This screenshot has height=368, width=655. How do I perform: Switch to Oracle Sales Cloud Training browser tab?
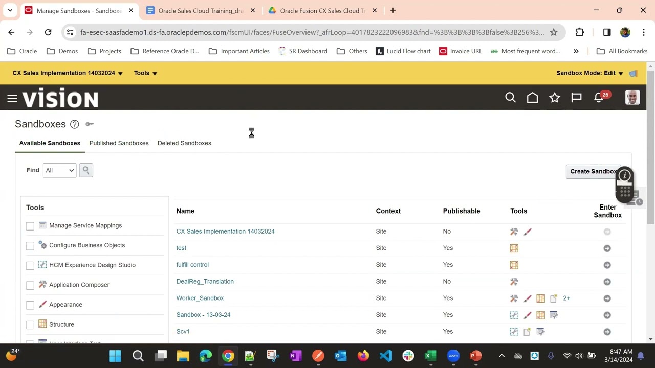(201, 11)
